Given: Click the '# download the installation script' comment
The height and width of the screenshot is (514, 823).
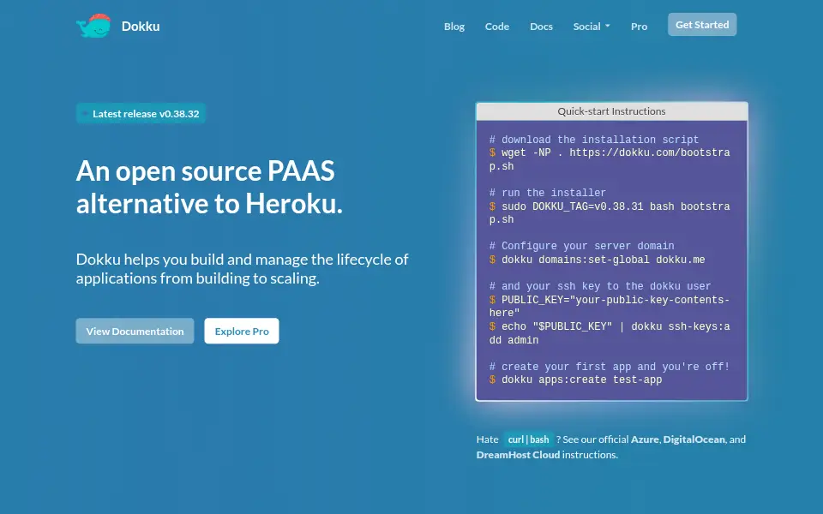Looking at the screenshot, I should coord(594,140).
